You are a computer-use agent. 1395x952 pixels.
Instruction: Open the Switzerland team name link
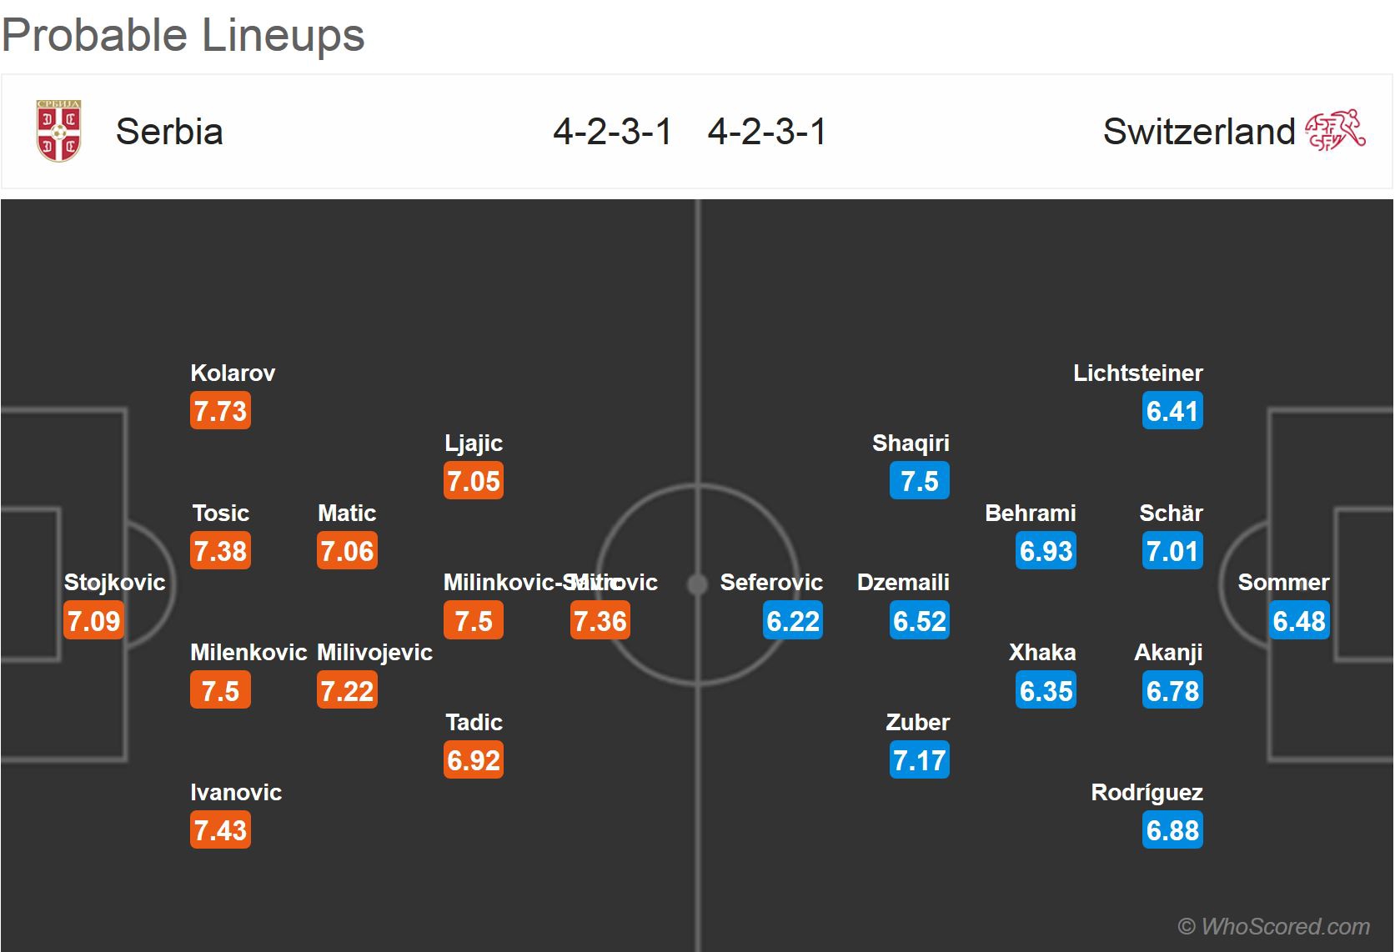(x=1198, y=132)
